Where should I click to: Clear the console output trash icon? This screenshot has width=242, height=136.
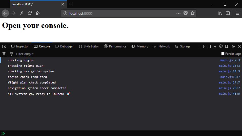[4, 54]
